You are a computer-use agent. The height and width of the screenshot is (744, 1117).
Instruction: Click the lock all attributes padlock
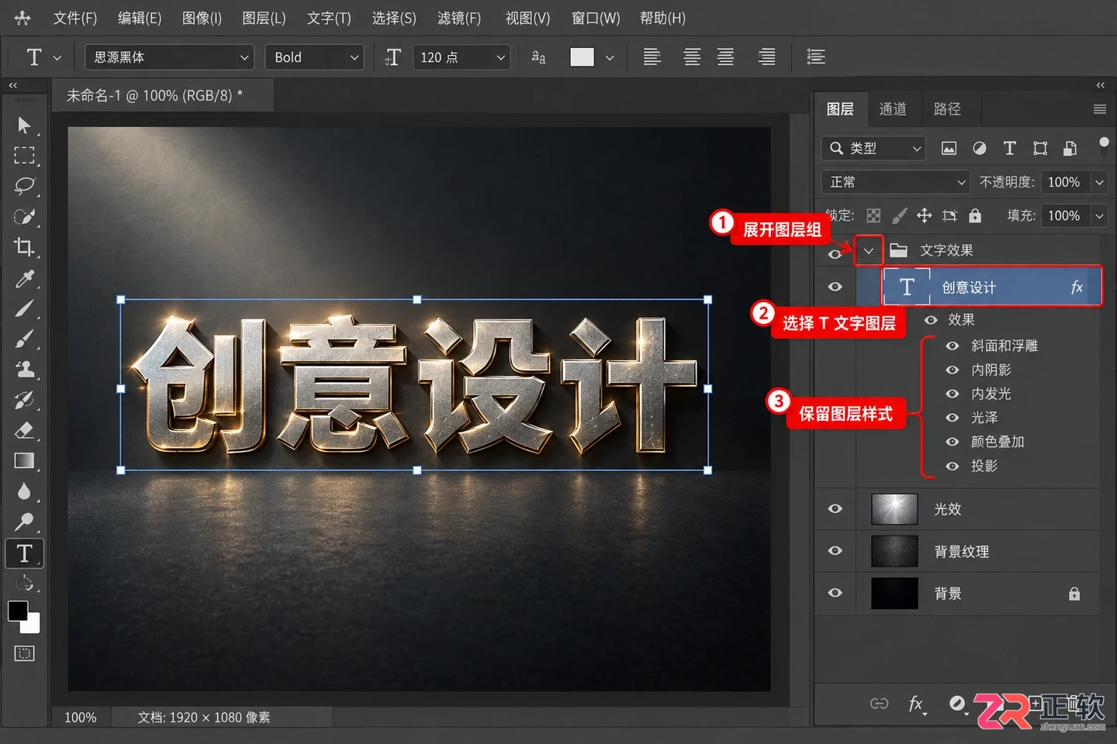tap(975, 215)
